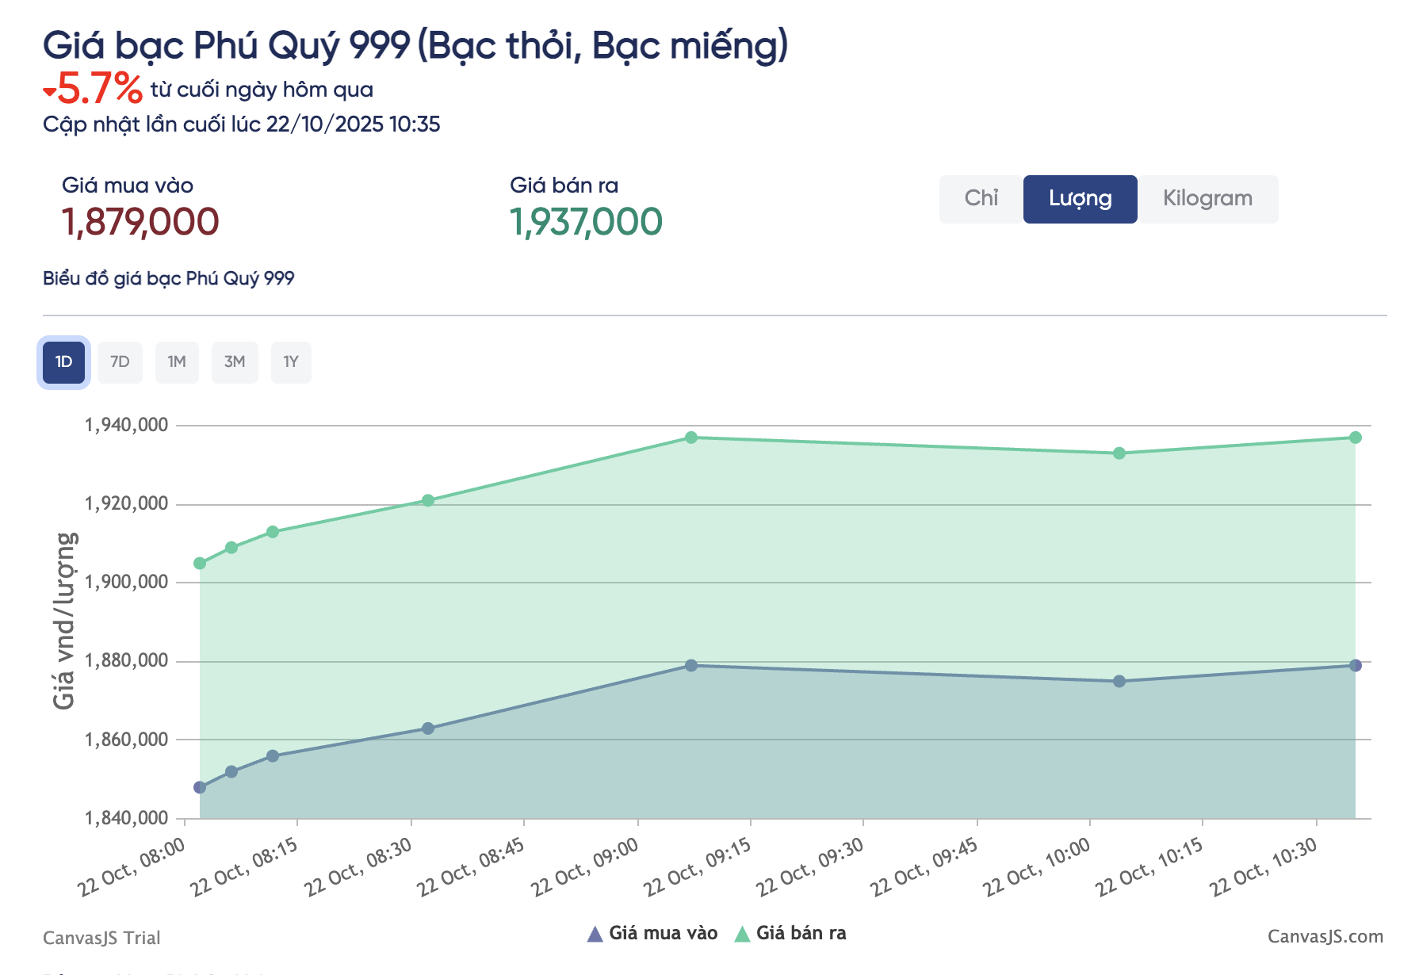
Task: Click the Giá mua vào legend label
Action: coord(663,933)
